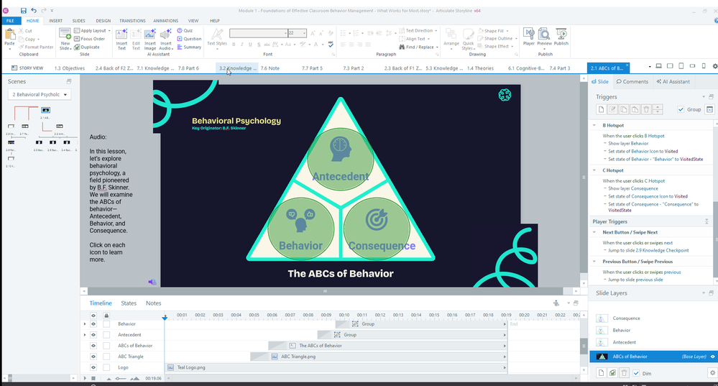The image size is (718, 386).
Task: Hide the Antecedent timeline object
Action: 93,335
